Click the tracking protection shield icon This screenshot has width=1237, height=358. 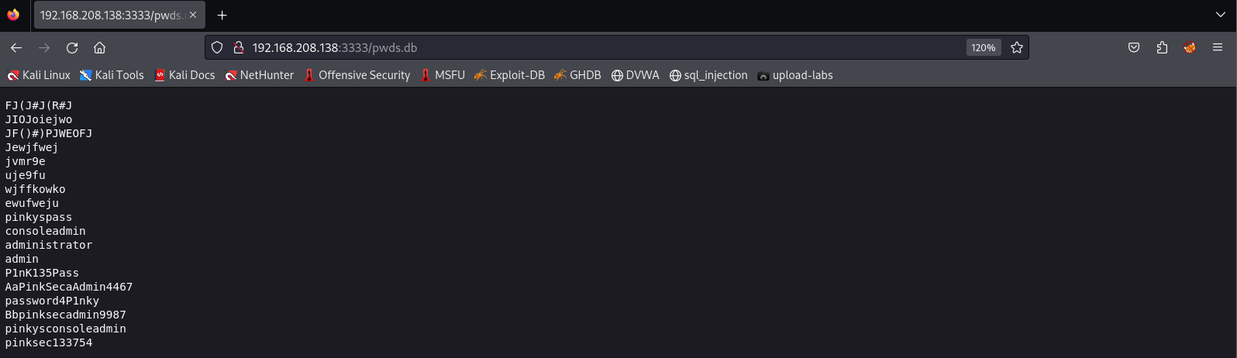pos(218,48)
